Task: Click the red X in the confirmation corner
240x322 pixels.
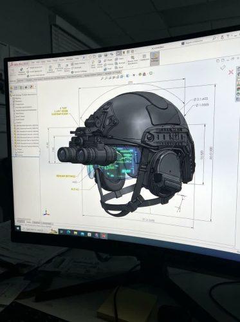Action: (x=231, y=72)
